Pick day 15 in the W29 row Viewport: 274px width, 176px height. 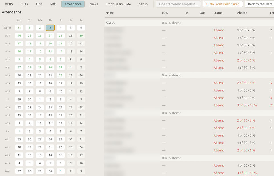(x=40, y=84)
